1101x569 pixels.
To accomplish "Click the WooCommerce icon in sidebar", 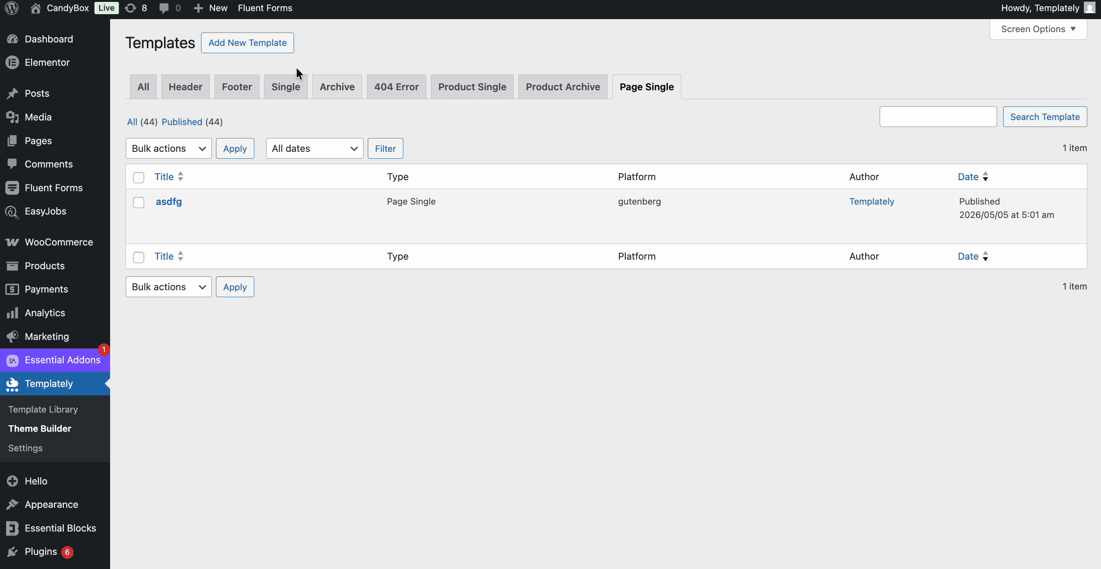I will click(12, 242).
